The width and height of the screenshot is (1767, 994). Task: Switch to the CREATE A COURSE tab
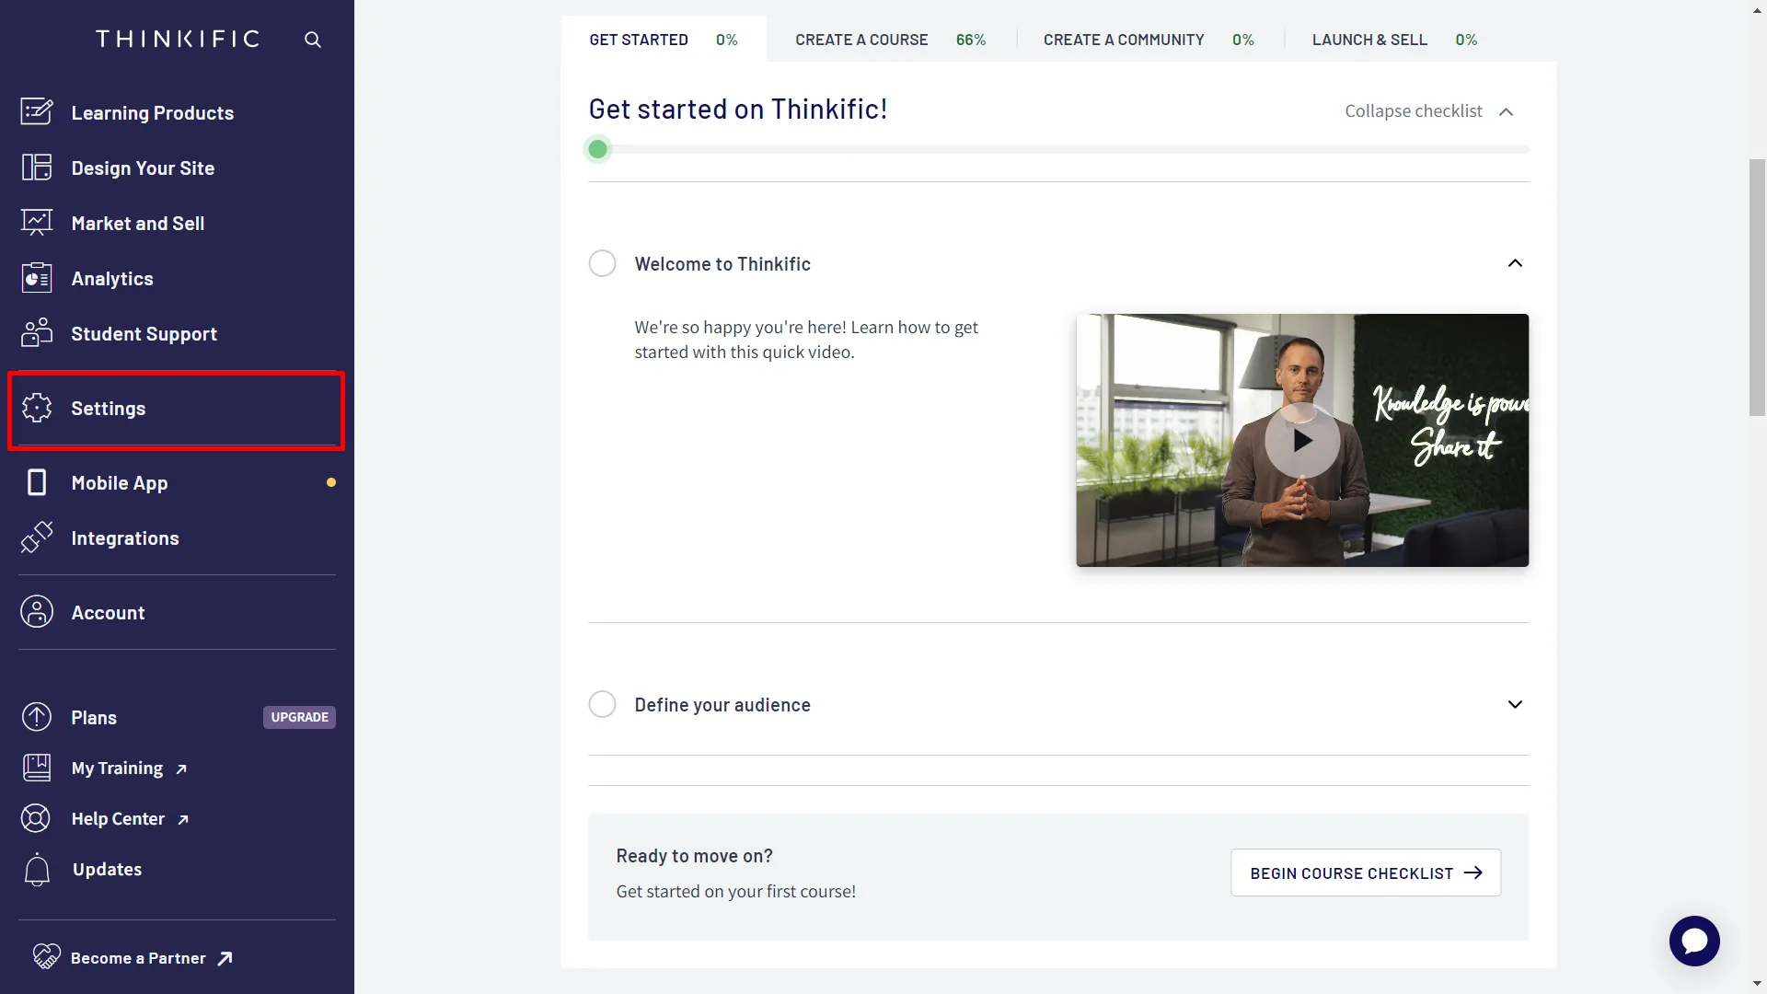[x=861, y=39]
